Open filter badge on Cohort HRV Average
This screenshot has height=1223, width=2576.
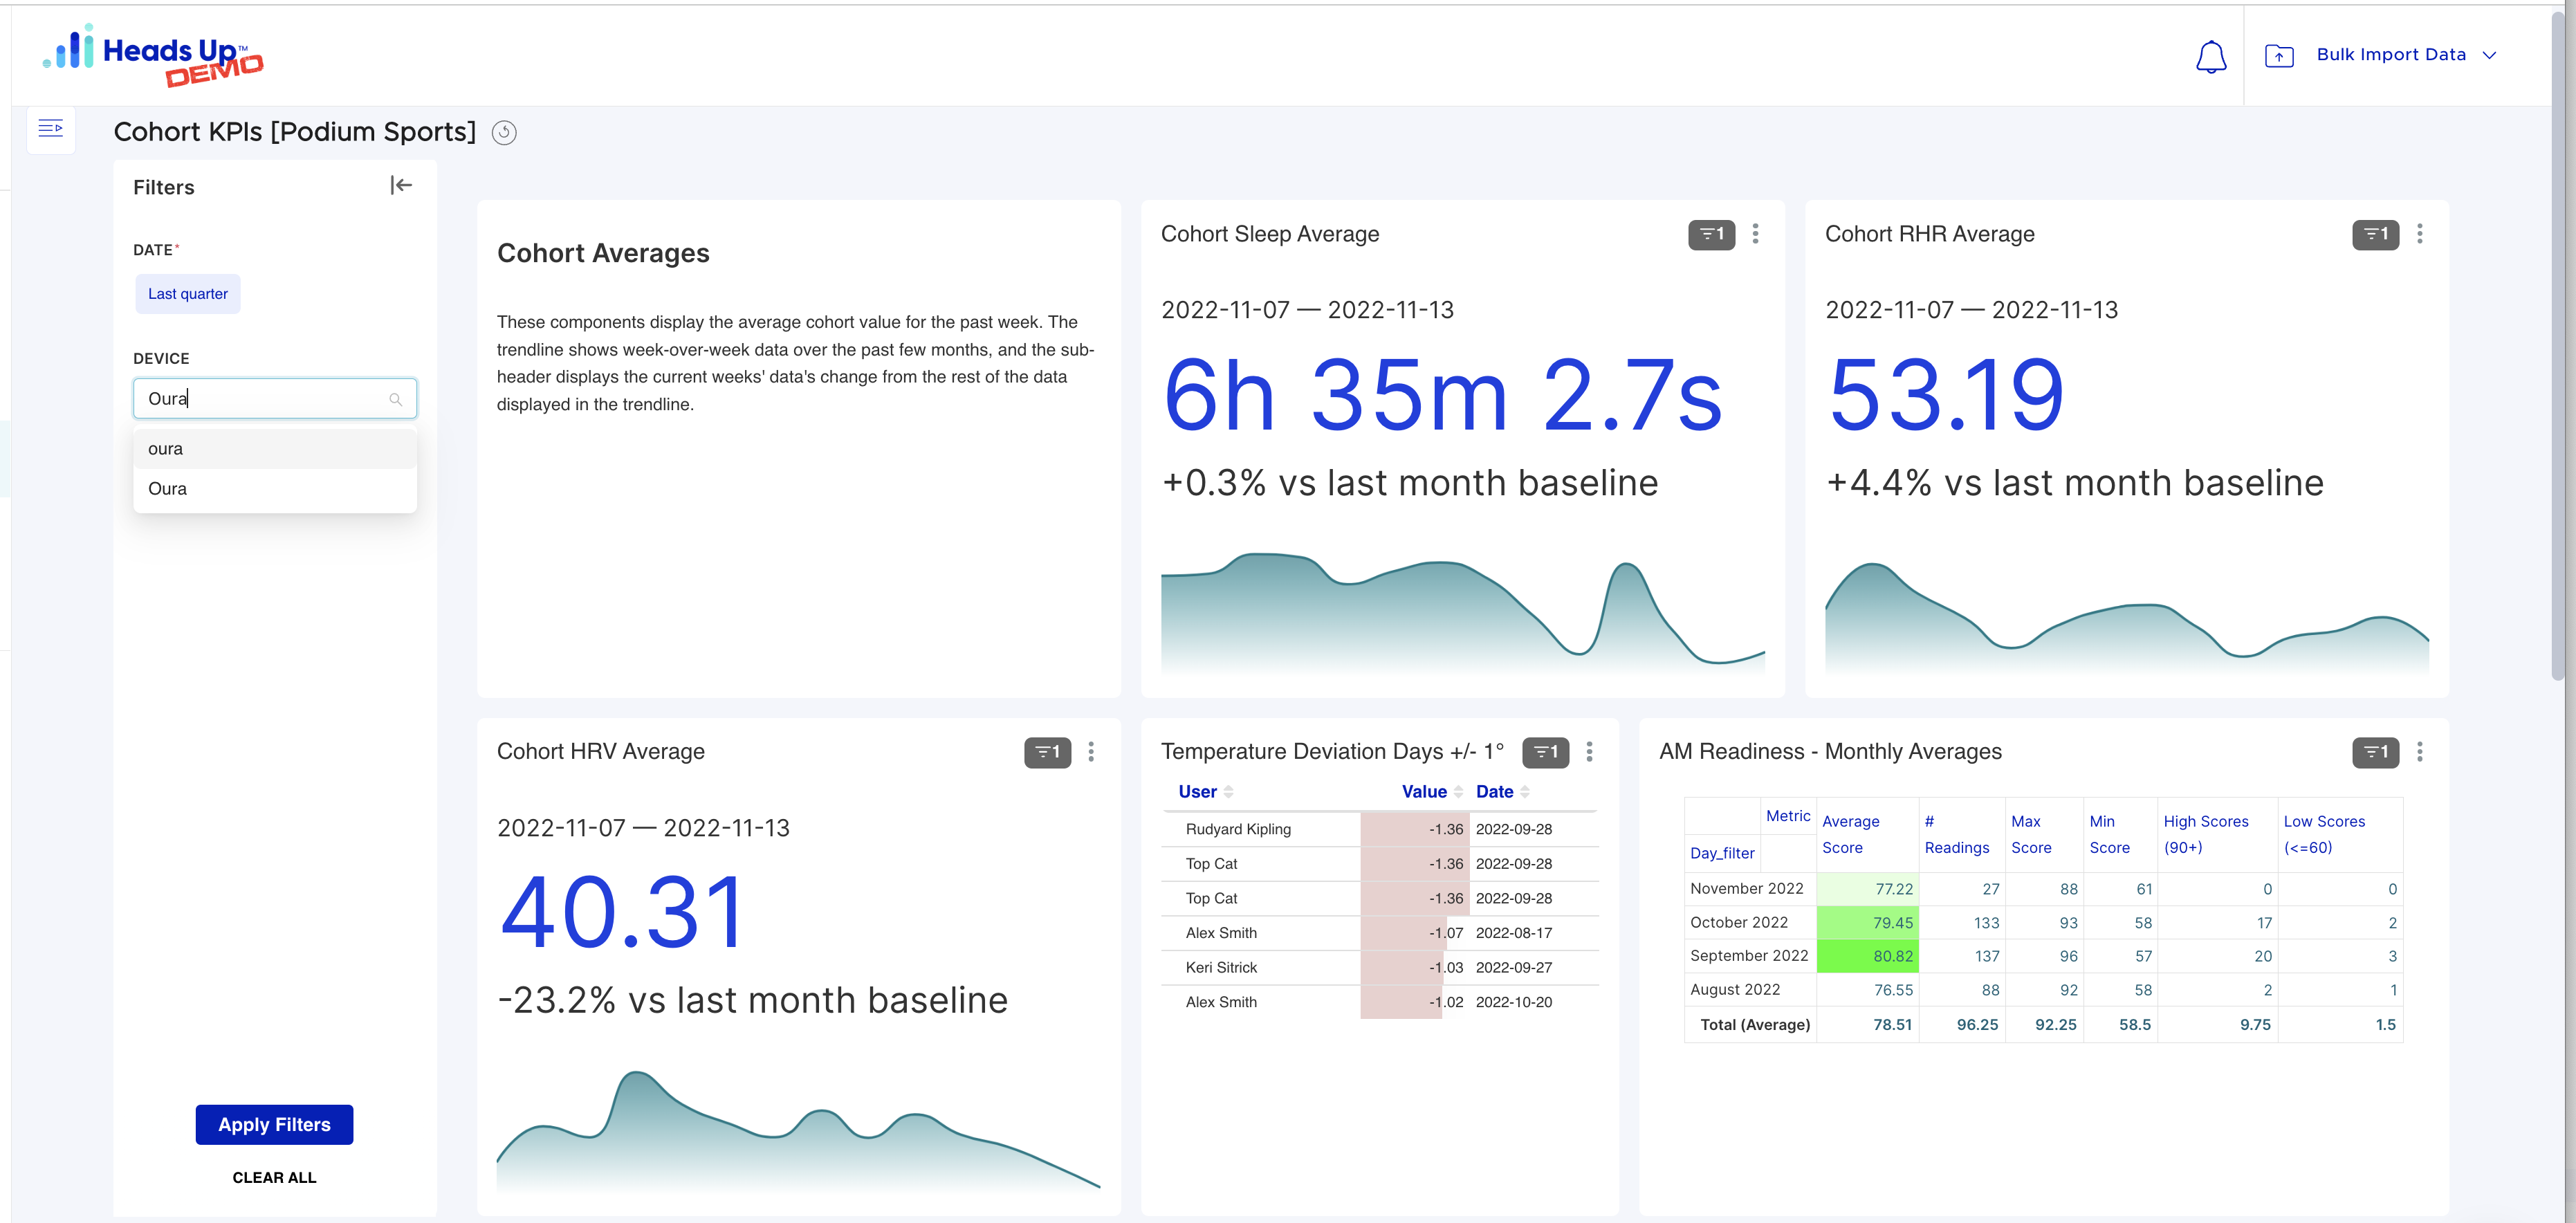(x=1047, y=752)
